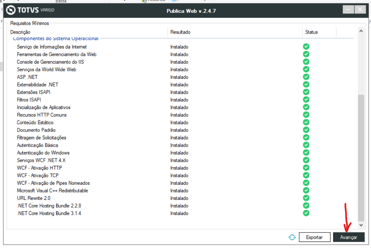This screenshot has height=249, width=371.
Task: Click green check for .NET Core Hosting Bundle 3.1.4
Action: coord(306,213)
